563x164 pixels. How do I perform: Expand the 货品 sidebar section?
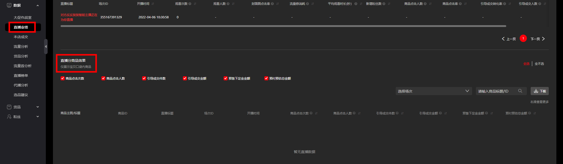tap(38, 107)
